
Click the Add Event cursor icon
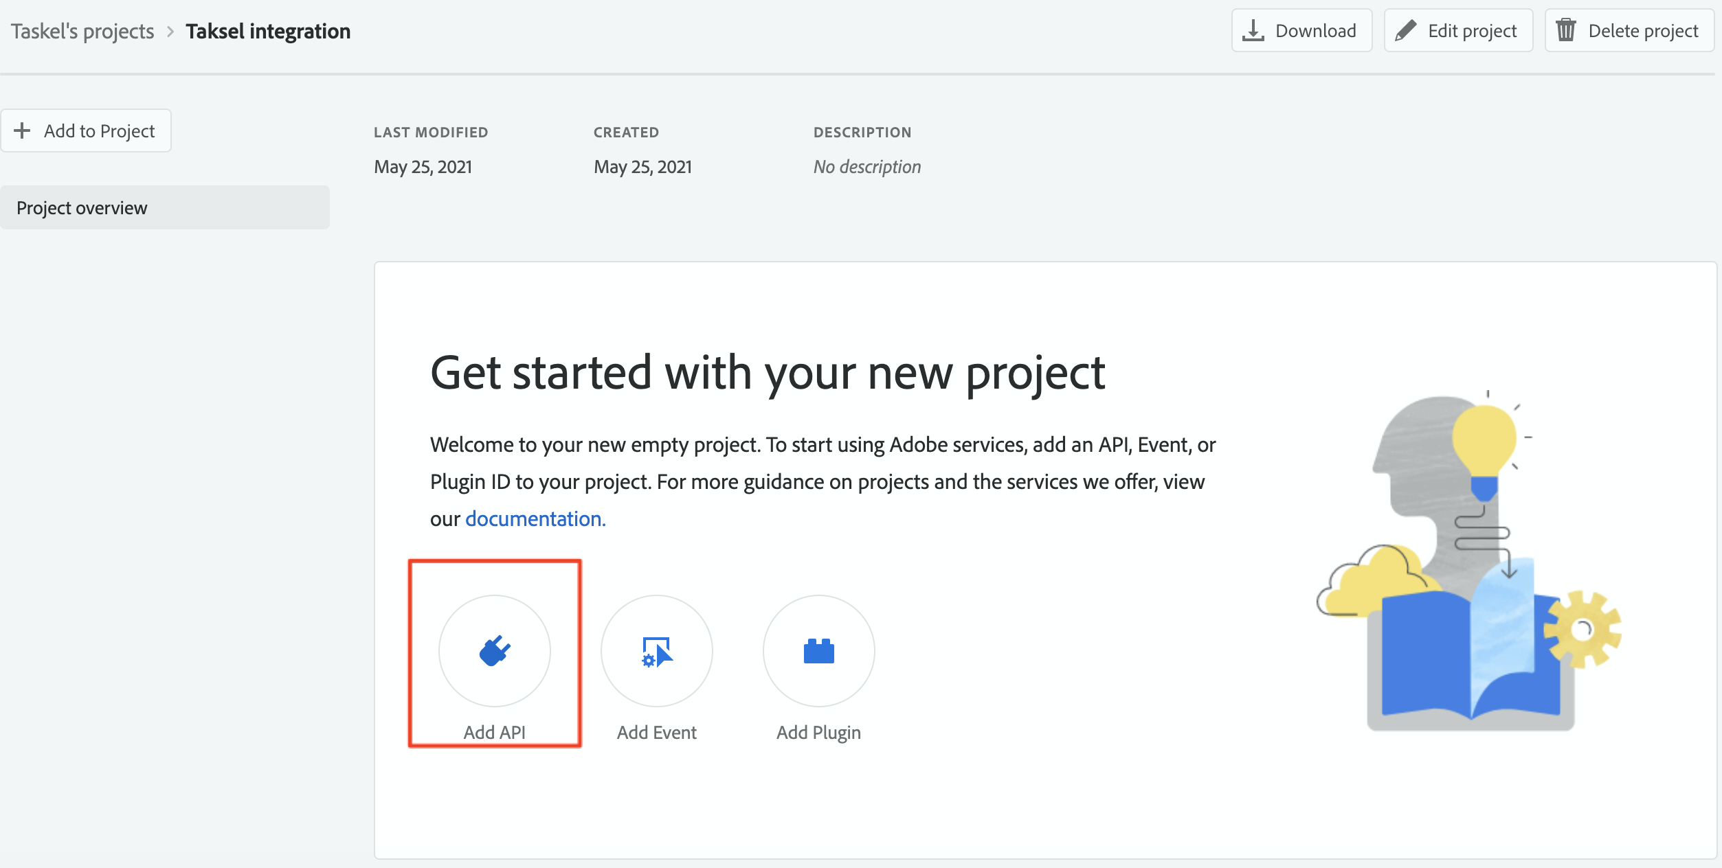pyautogui.click(x=657, y=651)
